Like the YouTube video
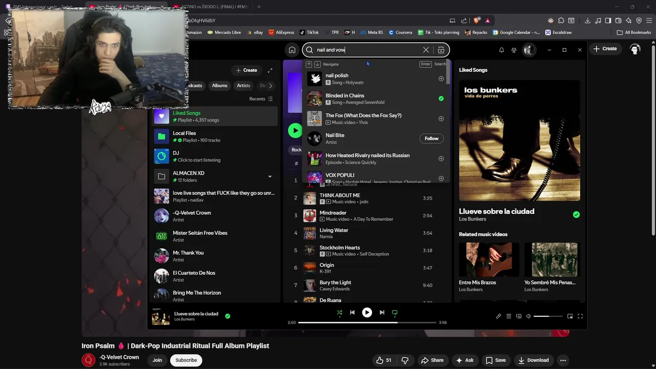 pyautogui.click(x=383, y=360)
